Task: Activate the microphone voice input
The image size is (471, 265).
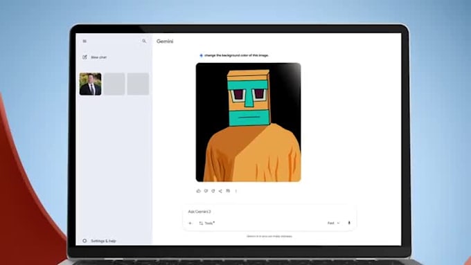Action: tap(349, 223)
